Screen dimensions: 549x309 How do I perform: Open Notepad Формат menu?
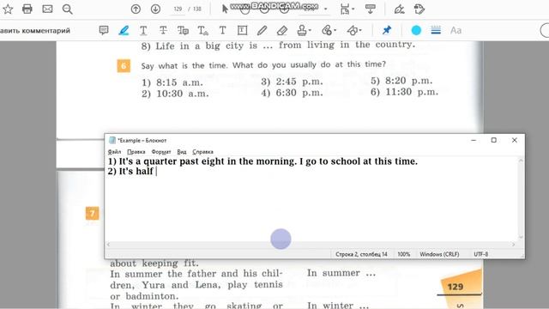[x=161, y=152]
